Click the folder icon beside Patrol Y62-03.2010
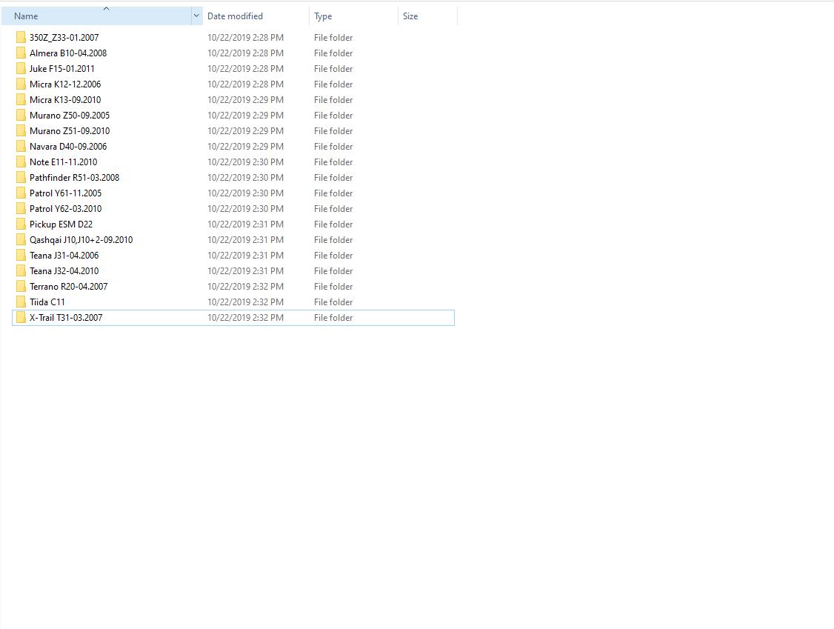 pyautogui.click(x=21, y=209)
